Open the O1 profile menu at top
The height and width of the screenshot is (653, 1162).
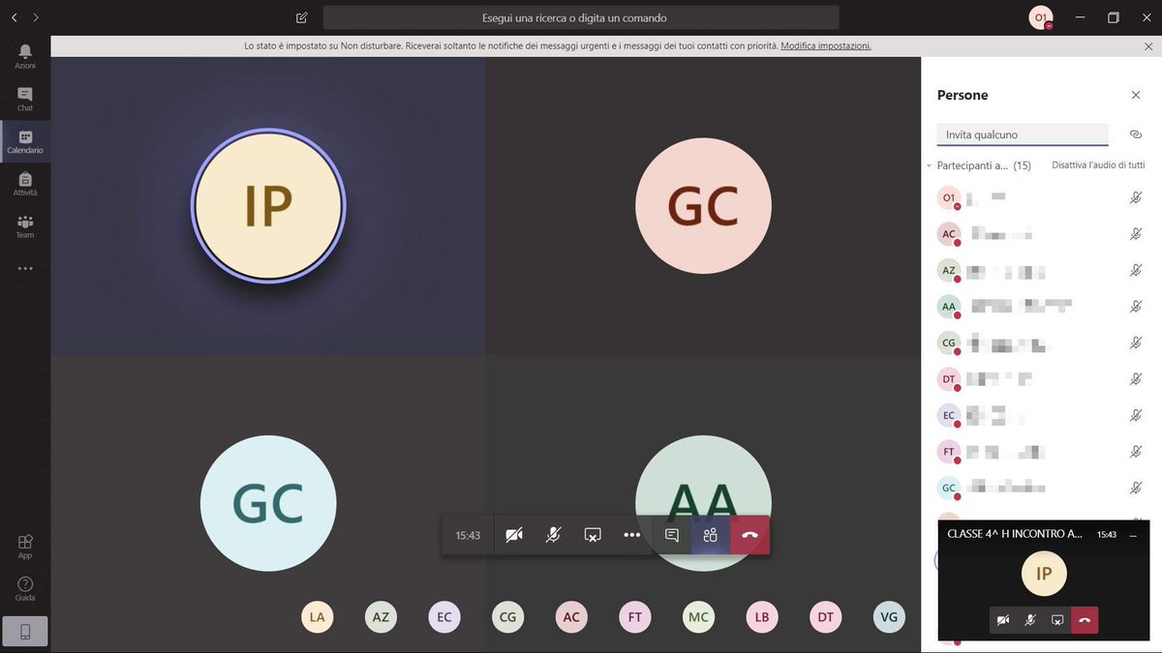click(x=1041, y=17)
